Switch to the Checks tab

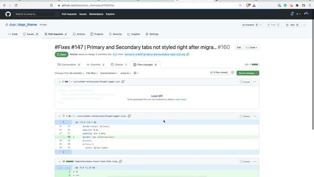click(x=119, y=64)
